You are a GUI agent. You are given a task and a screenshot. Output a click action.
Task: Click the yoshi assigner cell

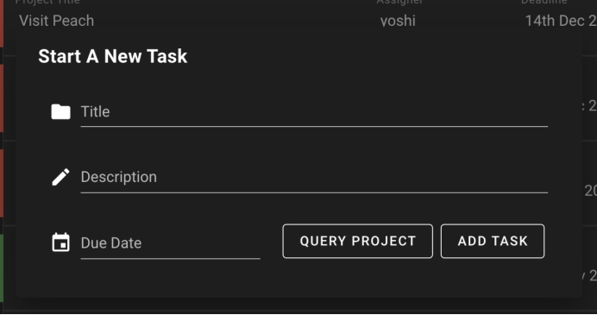pyautogui.click(x=398, y=21)
